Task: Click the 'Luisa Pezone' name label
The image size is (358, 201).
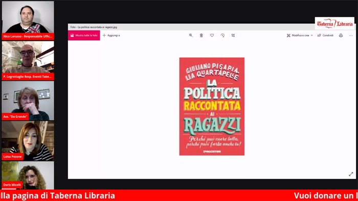Action: [x=13, y=157]
